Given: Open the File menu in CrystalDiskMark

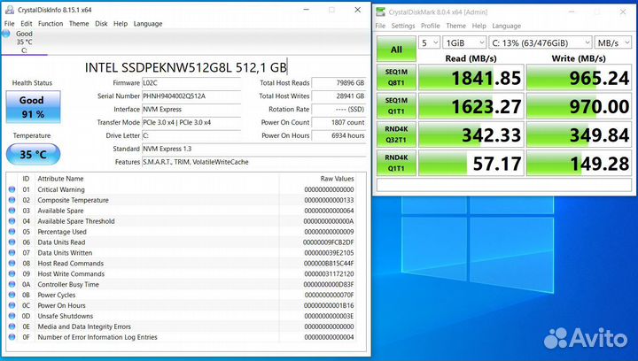Looking at the screenshot, I should click(380, 26).
